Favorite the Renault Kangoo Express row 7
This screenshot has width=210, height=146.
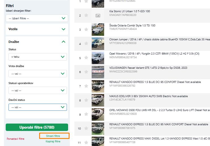pyautogui.click(x=86, y=86)
